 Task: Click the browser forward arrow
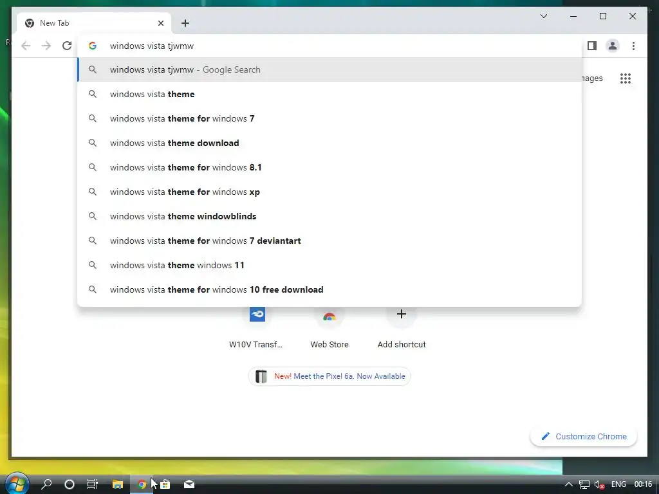click(x=46, y=46)
